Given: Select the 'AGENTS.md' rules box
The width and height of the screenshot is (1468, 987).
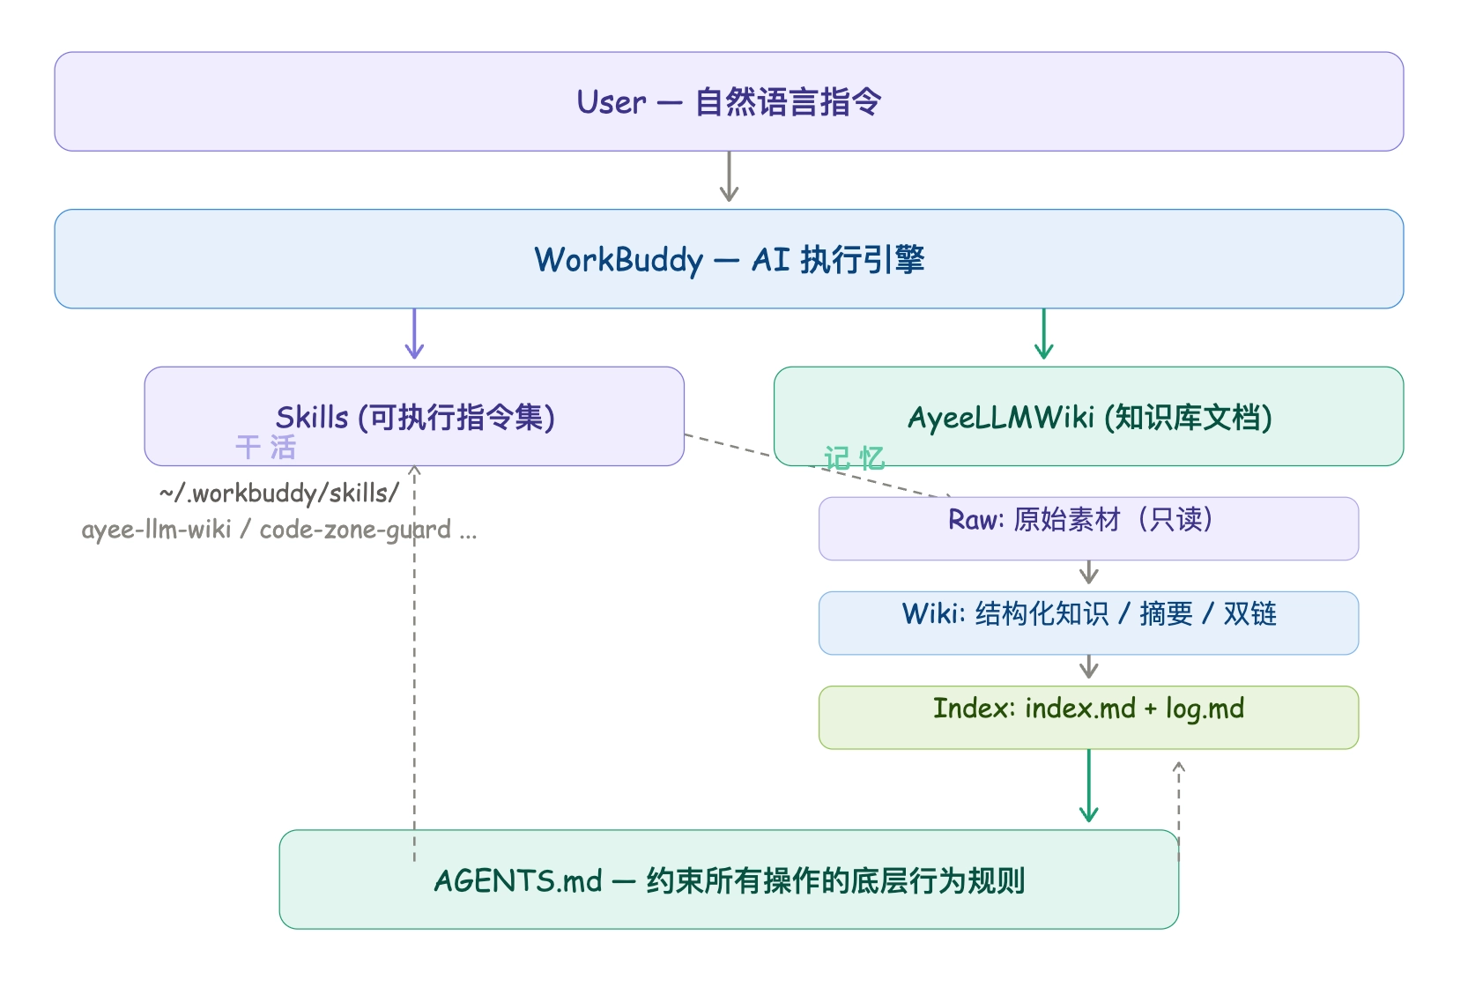Looking at the screenshot, I should pos(729,879).
